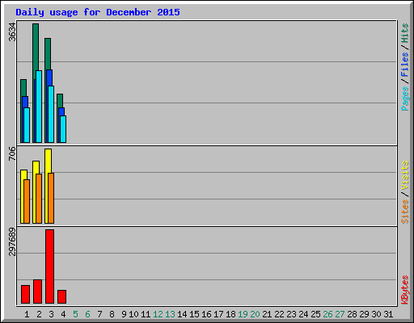Viewport: 414px width, 323px height.
Task: Click the red KBytes bar for day 4
Action: tap(61, 296)
